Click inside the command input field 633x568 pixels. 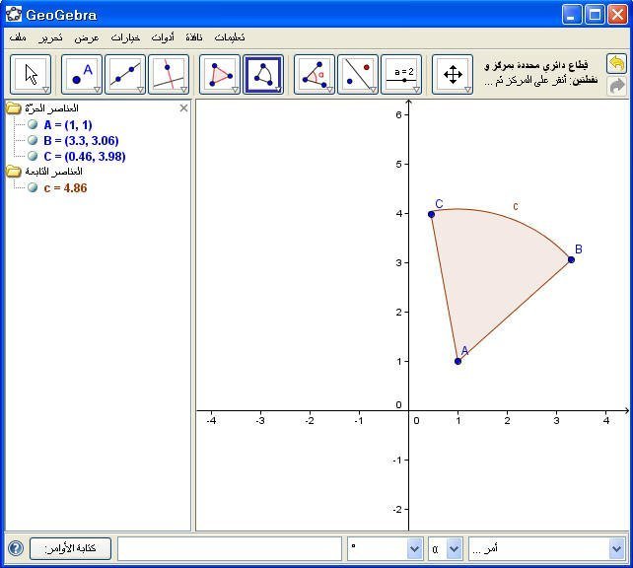pyautogui.click(x=231, y=548)
